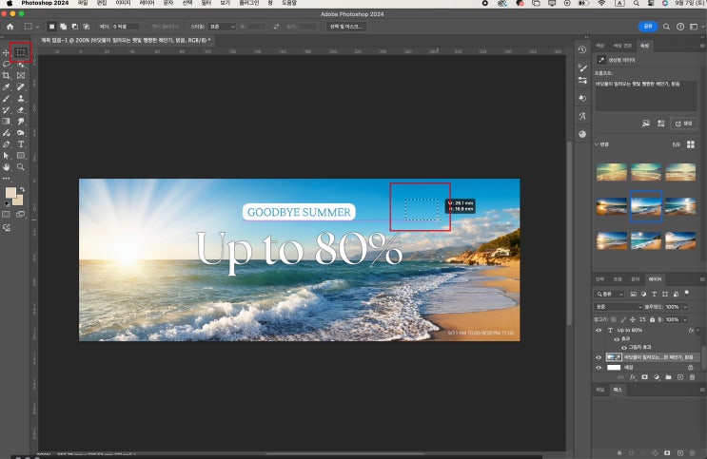Image resolution: width=707 pixels, height=459 pixels.
Task: Toggle the drop shadow effect eye icon
Action: (x=624, y=347)
